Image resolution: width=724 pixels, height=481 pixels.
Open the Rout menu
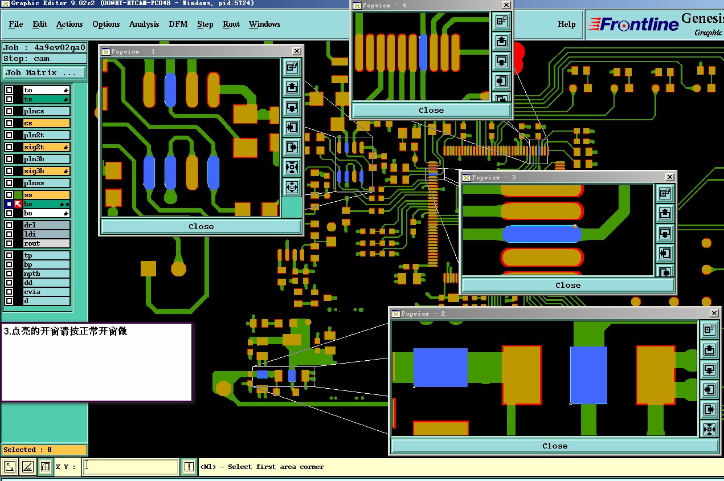point(231,24)
